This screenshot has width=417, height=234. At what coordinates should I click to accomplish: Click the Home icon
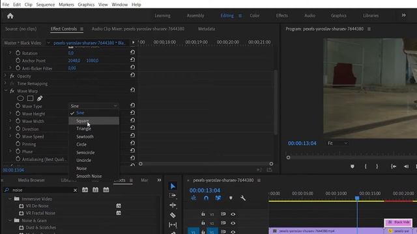pyautogui.click(x=10, y=16)
